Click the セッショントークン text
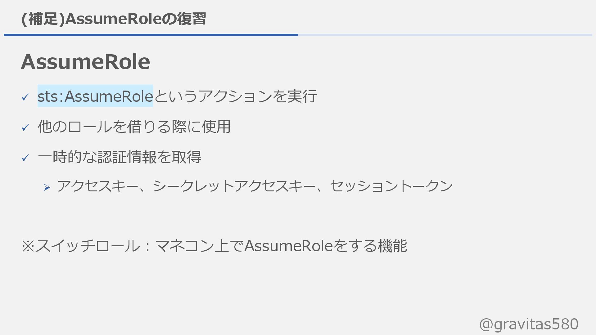 [391, 186]
